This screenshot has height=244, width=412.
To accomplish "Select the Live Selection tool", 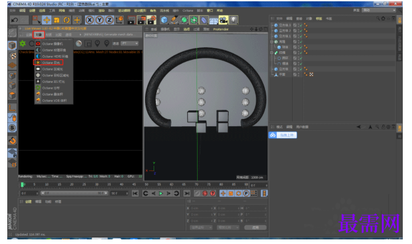I will click(x=36, y=20).
